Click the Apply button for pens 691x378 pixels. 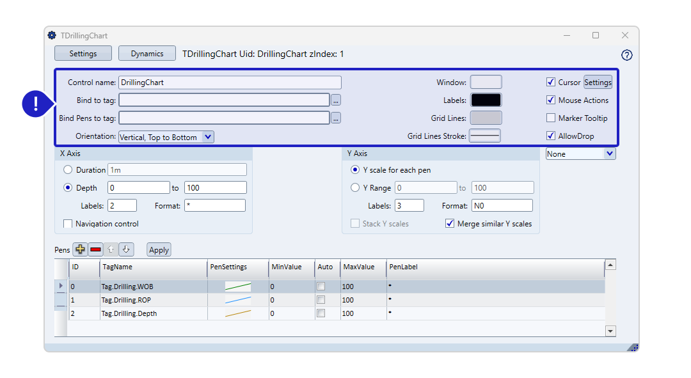(159, 250)
